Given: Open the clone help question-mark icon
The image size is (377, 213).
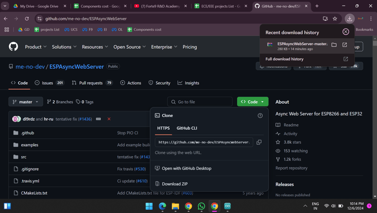Looking at the screenshot, I should [x=260, y=115].
